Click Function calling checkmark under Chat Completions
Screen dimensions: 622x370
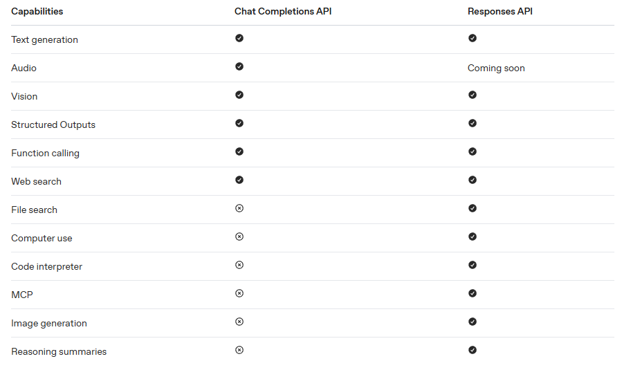click(x=239, y=151)
